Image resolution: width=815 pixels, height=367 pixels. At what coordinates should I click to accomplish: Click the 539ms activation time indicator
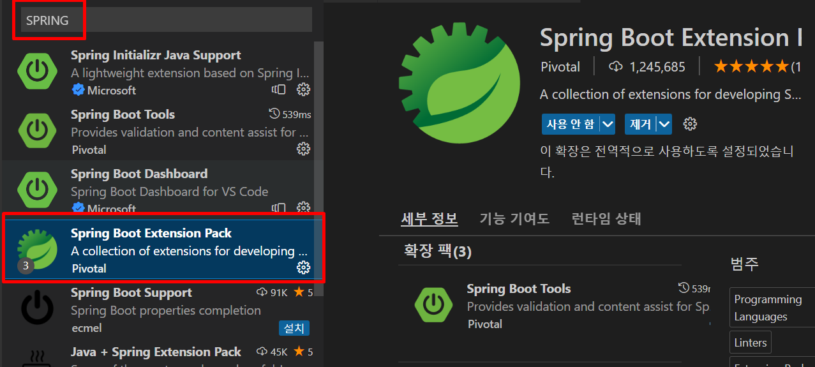coord(290,114)
